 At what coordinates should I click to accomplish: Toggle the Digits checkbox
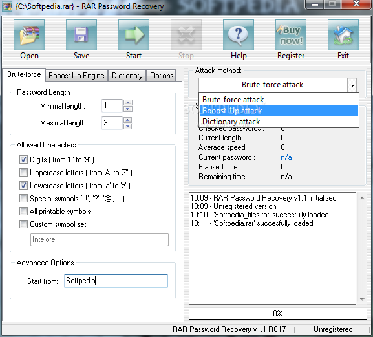pos(23,160)
